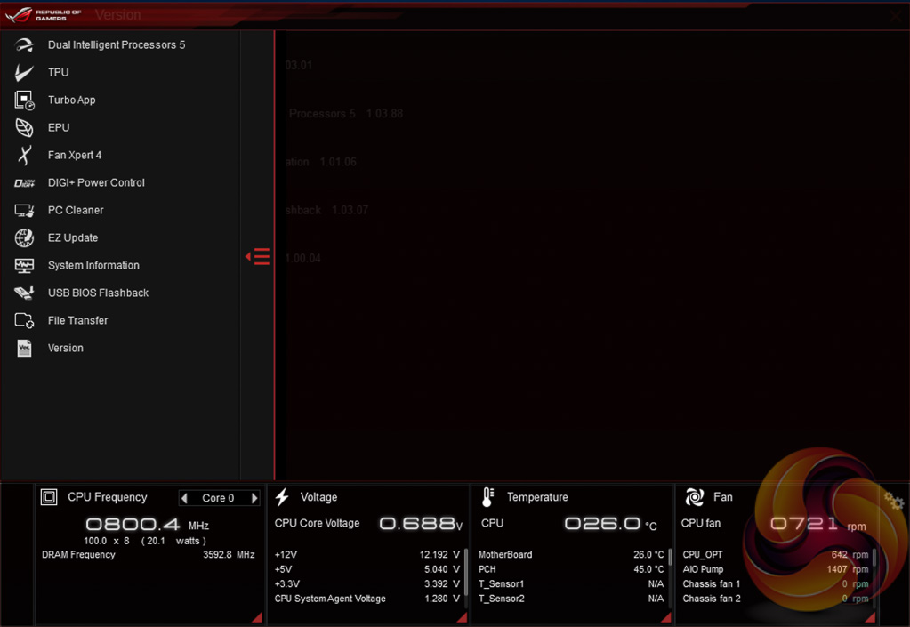The height and width of the screenshot is (627, 910).
Task: Click the EPU leaf icon
Action: tap(24, 127)
